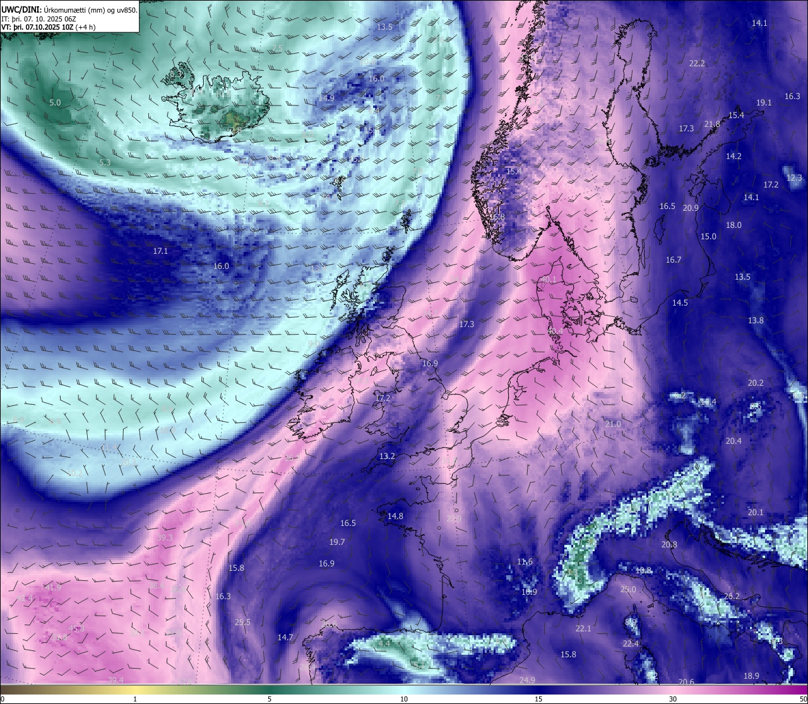The image size is (808, 704).
Task: Select the 20.4 value label
Action: (x=734, y=441)
